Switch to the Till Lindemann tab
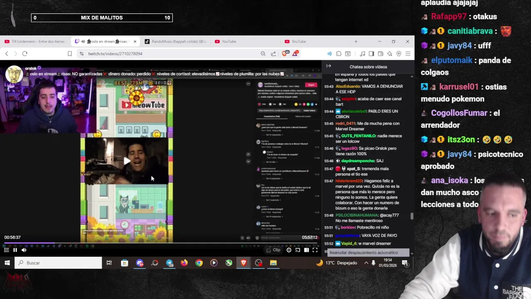The image size is (531, 299). point(35,42)
